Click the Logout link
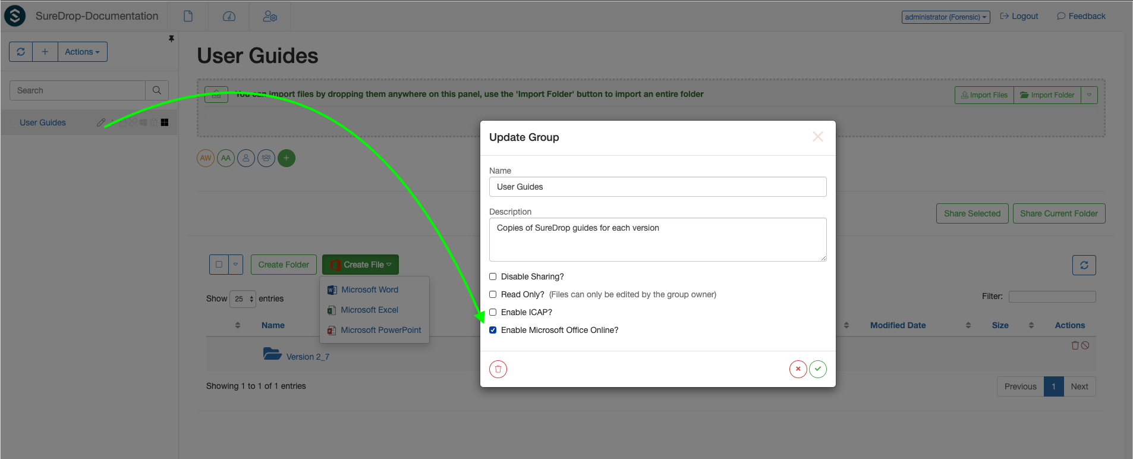The width and height of the screenshot is (1133, 459). pos(1019,16)
